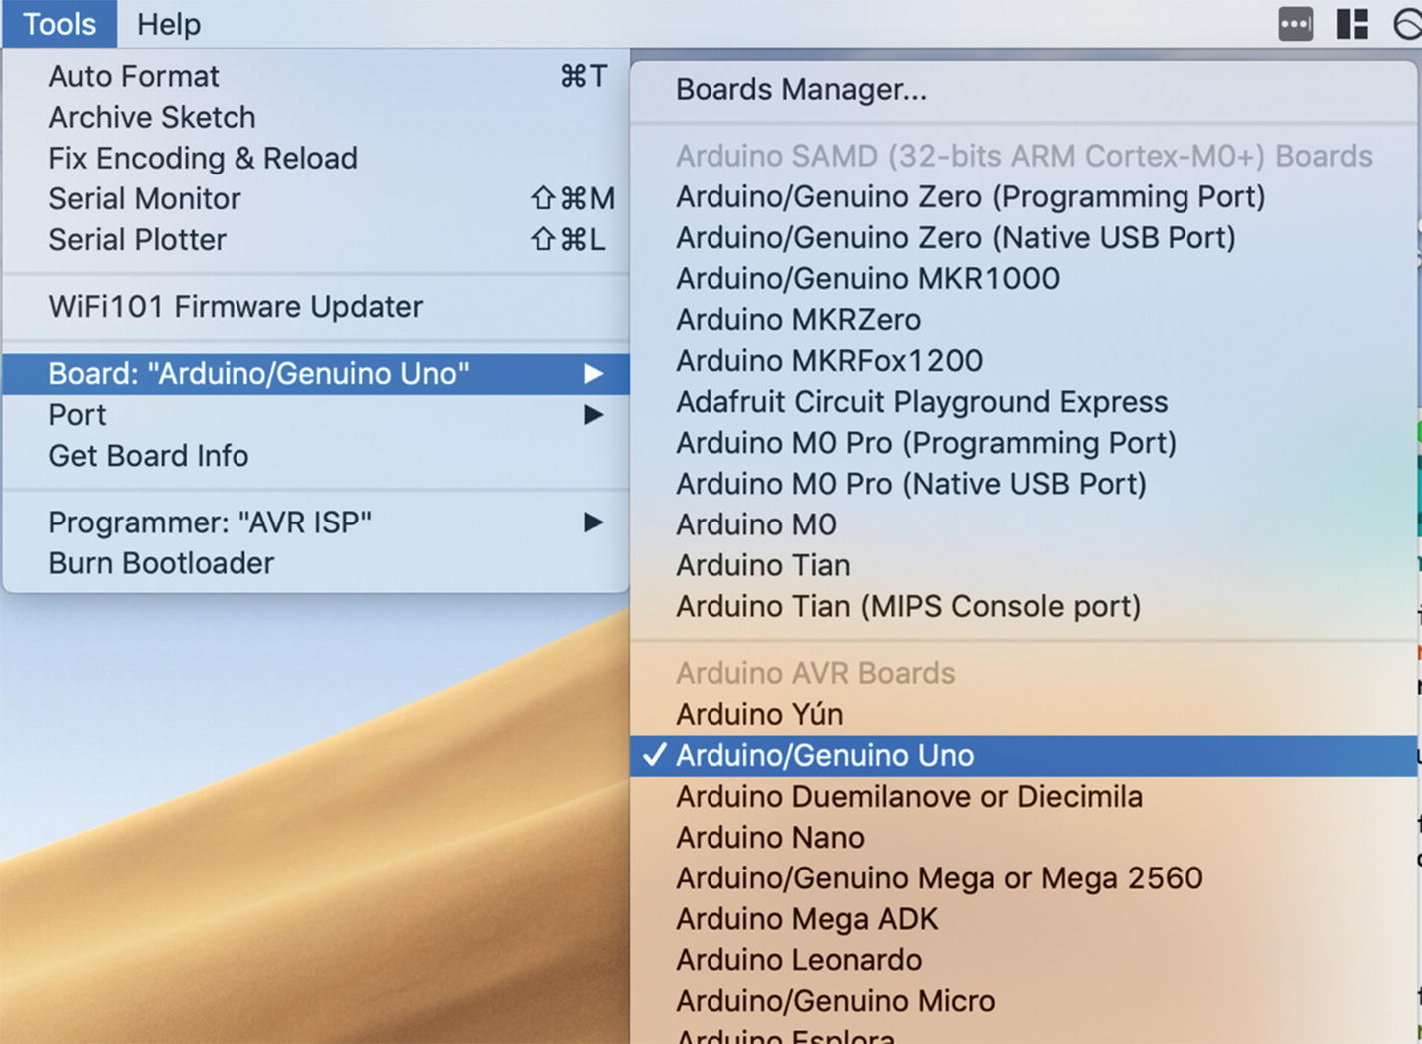Screen dimensions: 1422x1044
Task: Pick plain Arduino M0 board
Action: pyautogui.click(x=1024, y=523)
